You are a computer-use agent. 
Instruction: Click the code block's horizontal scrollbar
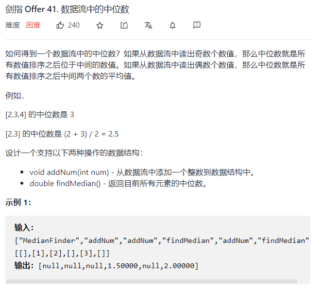point(152,281)
